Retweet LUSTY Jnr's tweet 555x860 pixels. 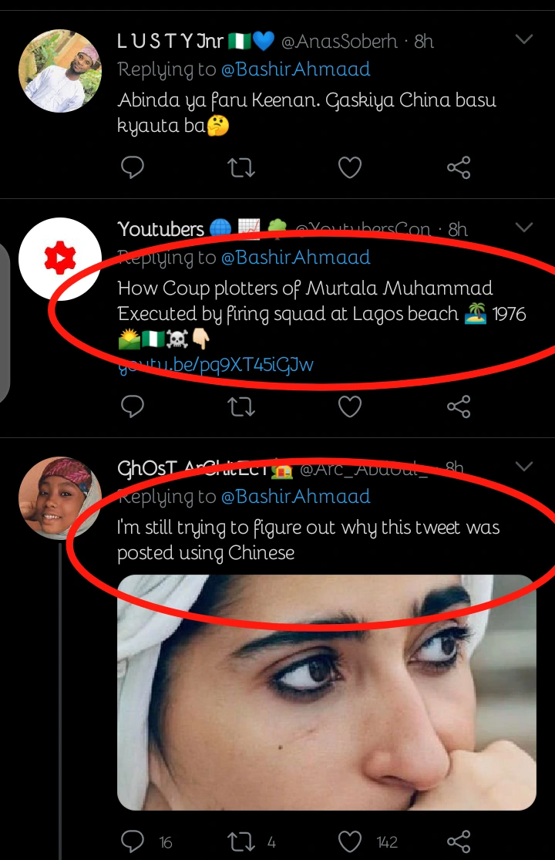pyautogui.click(x=241, y=168)
